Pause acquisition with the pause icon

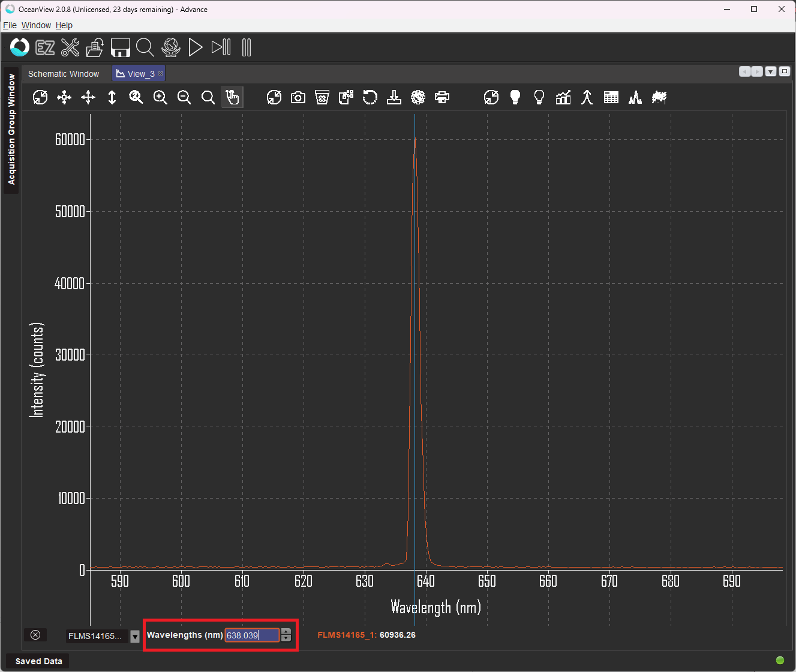[x=247, y=47]
